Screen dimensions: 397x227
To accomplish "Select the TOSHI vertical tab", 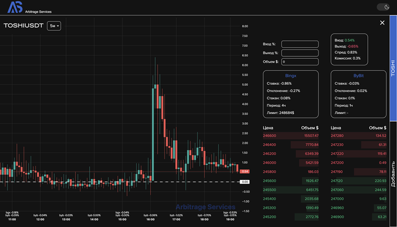I will pyautogui.click(x=393, y=68).
